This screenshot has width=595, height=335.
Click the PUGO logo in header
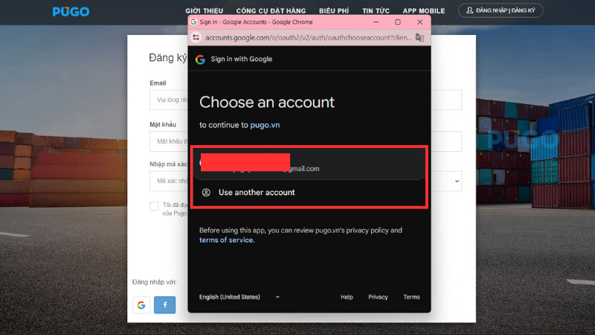click(x=71, y=11)
